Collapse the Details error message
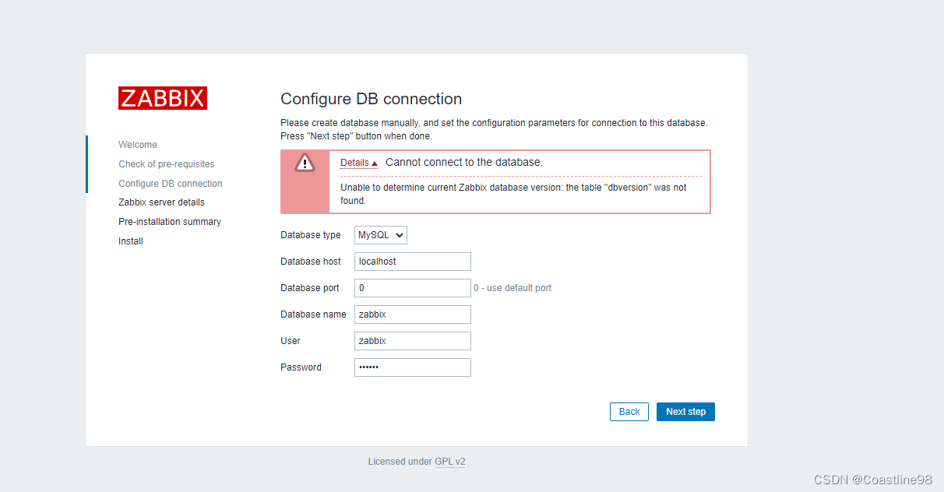The image size is (944, 492). tap(358, 162)
